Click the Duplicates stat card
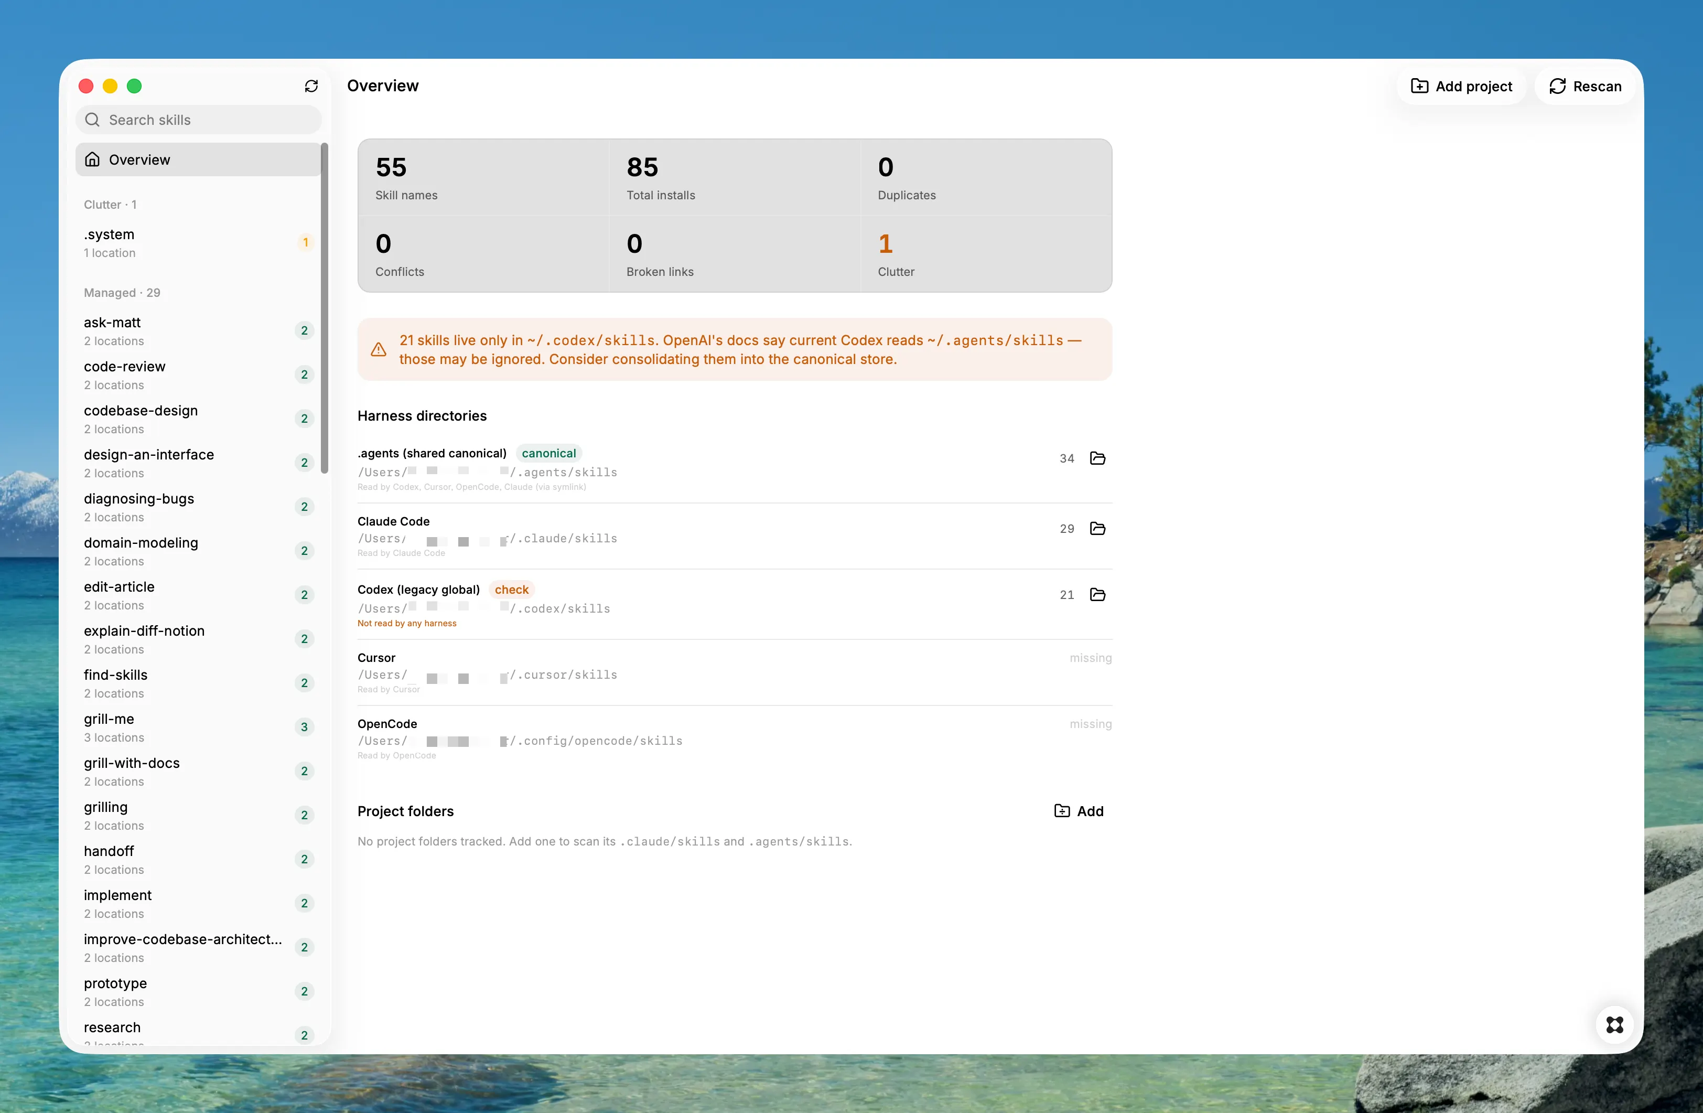 coord(986,177)
